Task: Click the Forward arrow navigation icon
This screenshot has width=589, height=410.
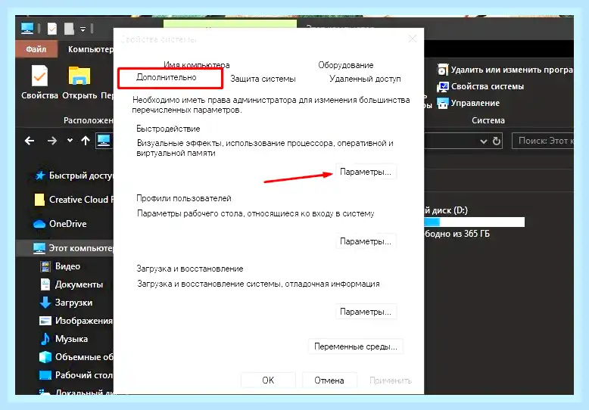Action: click(51, 141)
